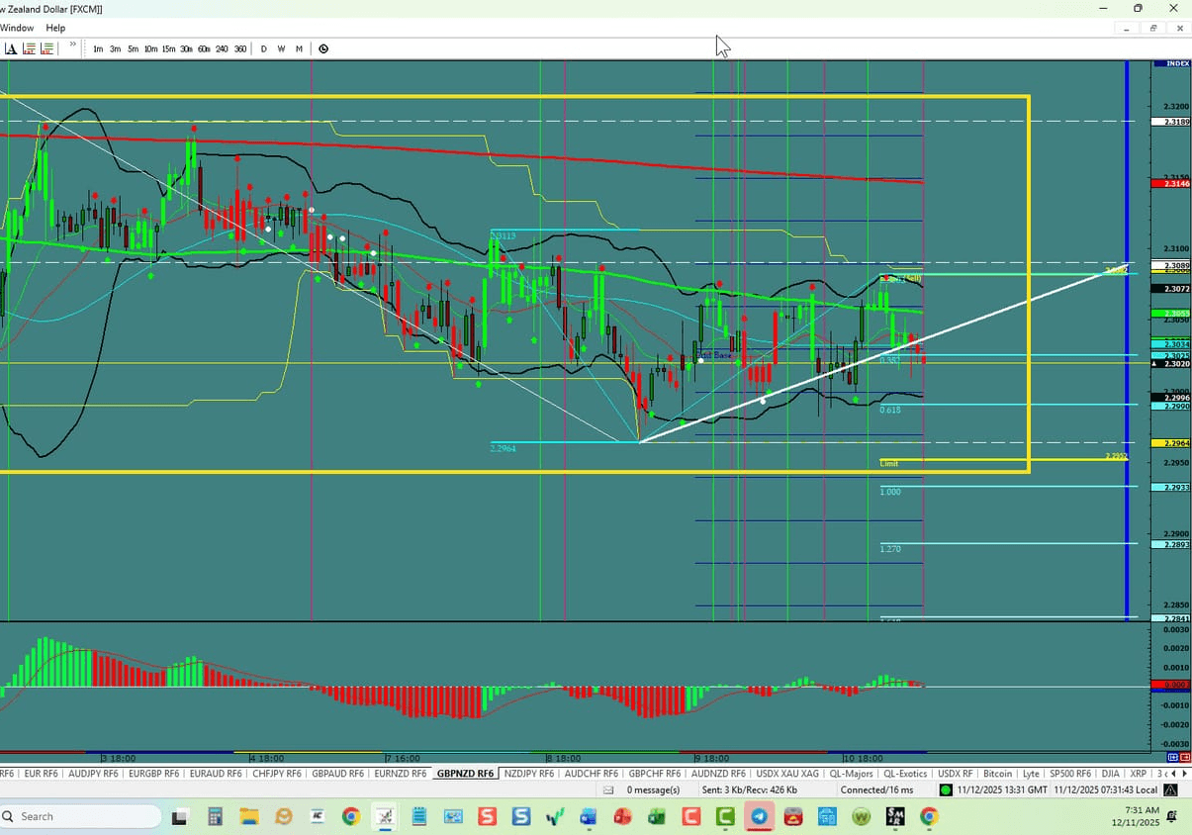The width and height of the screenshot is (1192, 835).
Task: Click the 0 message(s) status link
Action: [654, 789]
